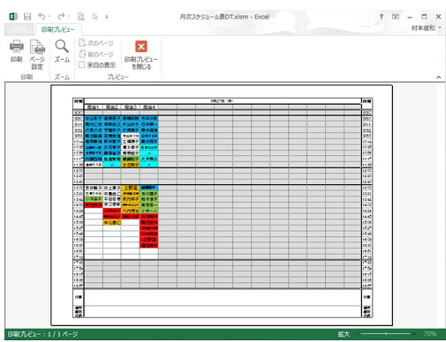Click the pointer mode icon in quick access toolbar
The height and width of the screenshot is (342, 446).
(x=94, y=17)
